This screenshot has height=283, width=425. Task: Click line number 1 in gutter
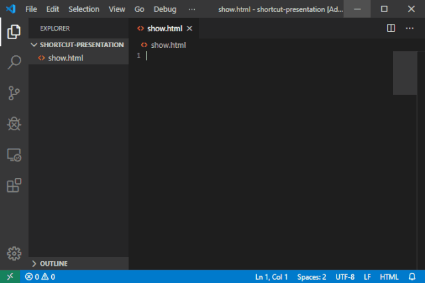click(x=138, y=56)
